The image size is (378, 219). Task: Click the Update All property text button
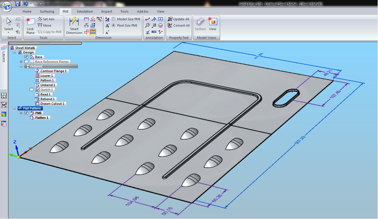pyautogui.click(x=179, y=19)
